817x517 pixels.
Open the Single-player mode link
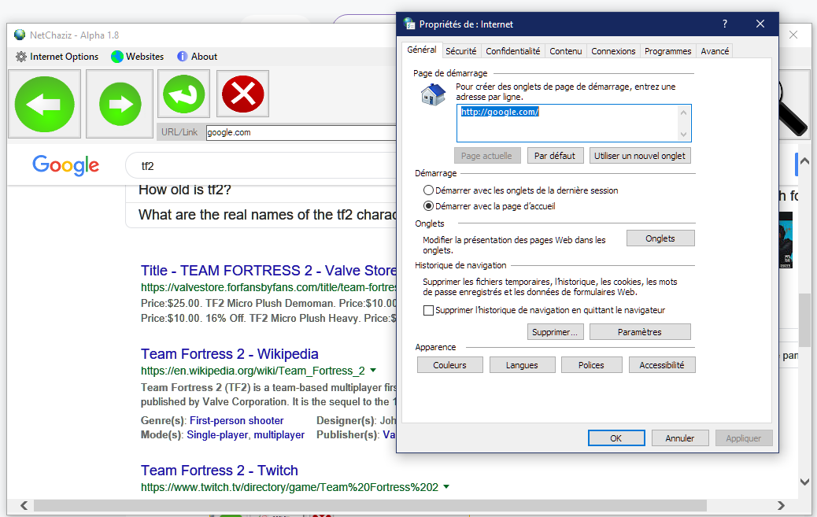217,434
